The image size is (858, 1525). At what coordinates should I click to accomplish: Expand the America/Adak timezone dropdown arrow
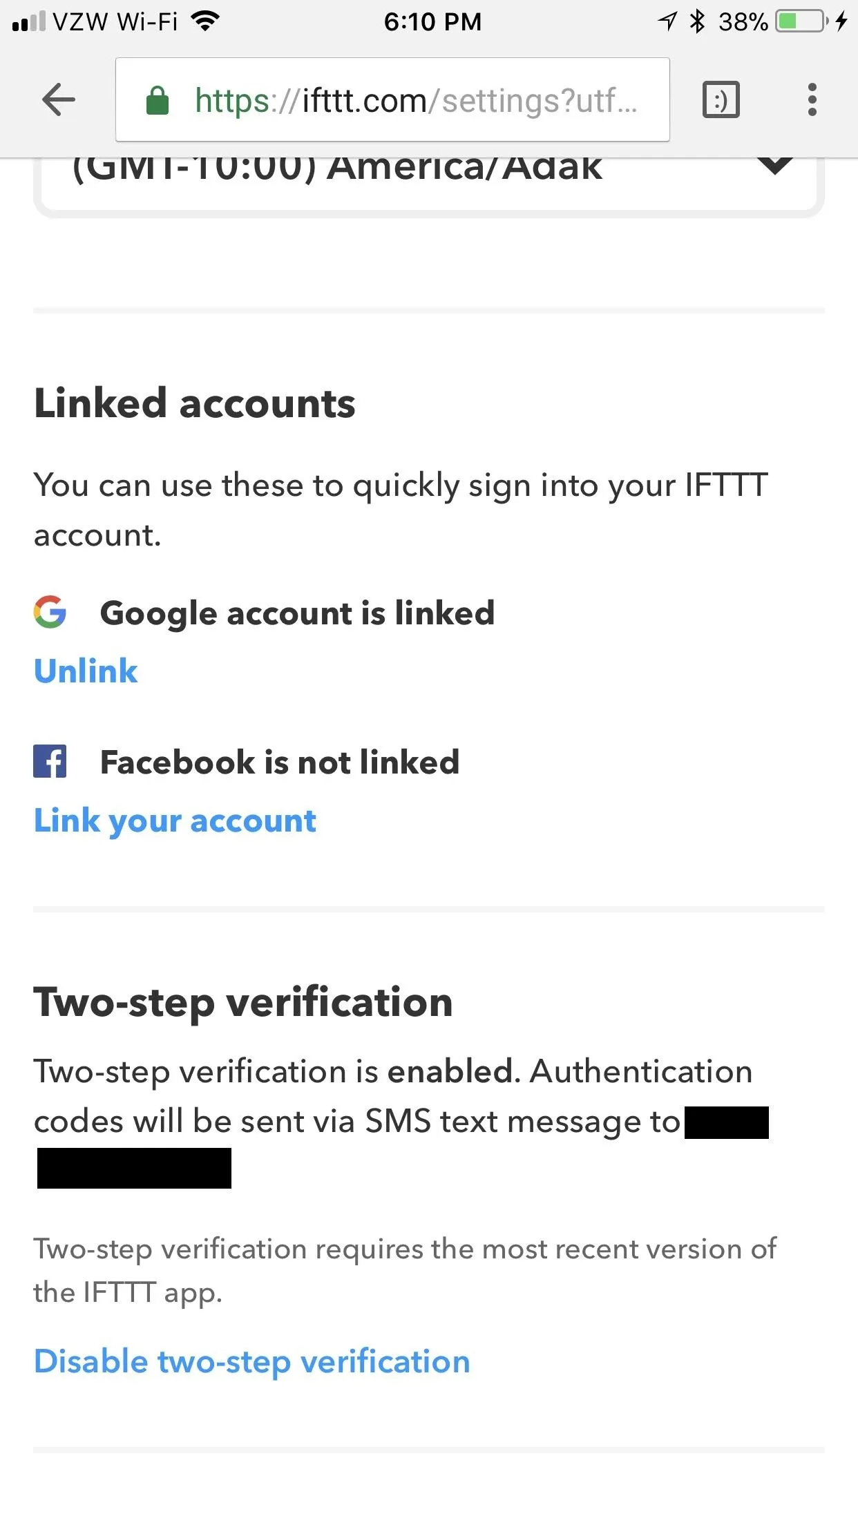[774, 166]
